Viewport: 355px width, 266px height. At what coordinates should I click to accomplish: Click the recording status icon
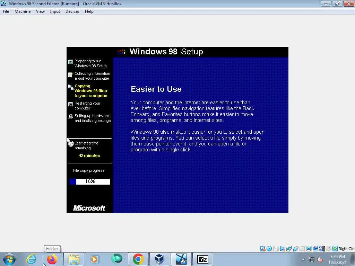(x=315, y=249)
